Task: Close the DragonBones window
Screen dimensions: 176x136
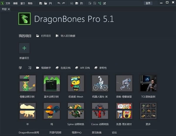Action: click(173, 2)
